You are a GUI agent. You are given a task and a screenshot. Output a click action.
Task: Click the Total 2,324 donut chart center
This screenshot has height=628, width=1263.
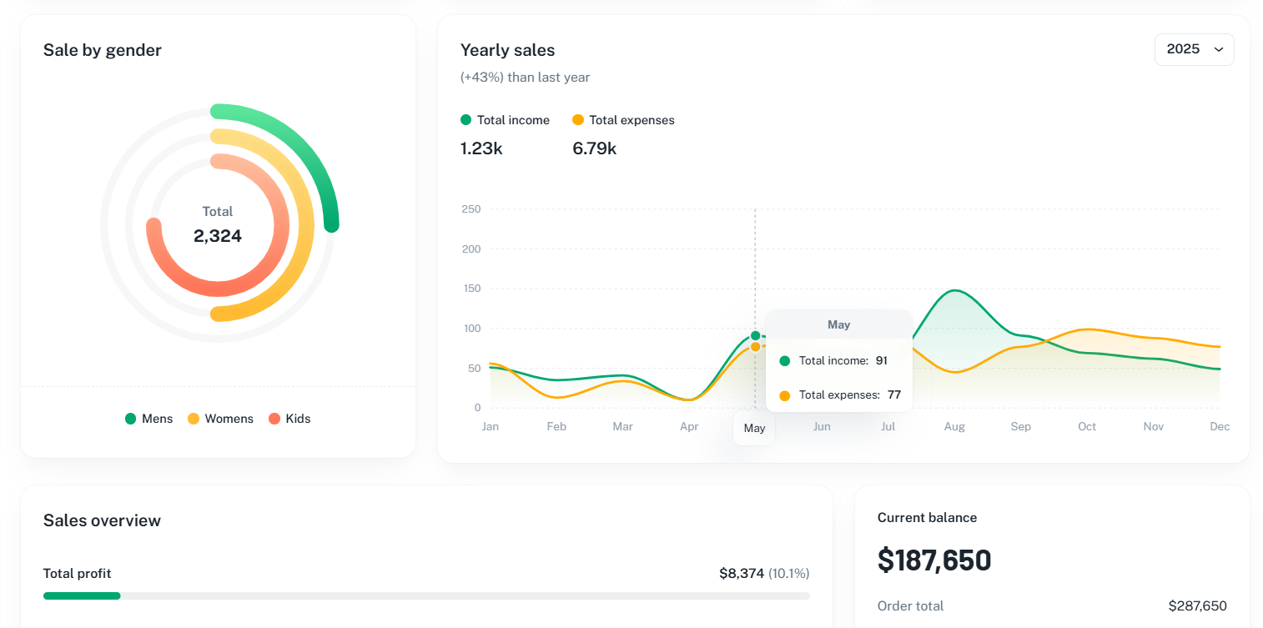coord(218,225)
